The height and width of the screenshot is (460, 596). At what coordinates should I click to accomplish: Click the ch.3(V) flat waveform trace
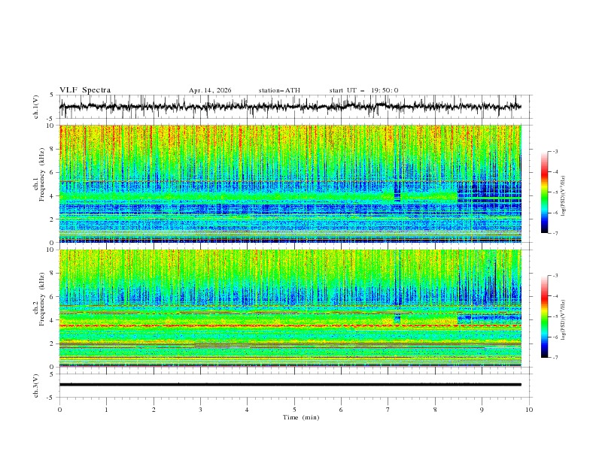point(290,385)
